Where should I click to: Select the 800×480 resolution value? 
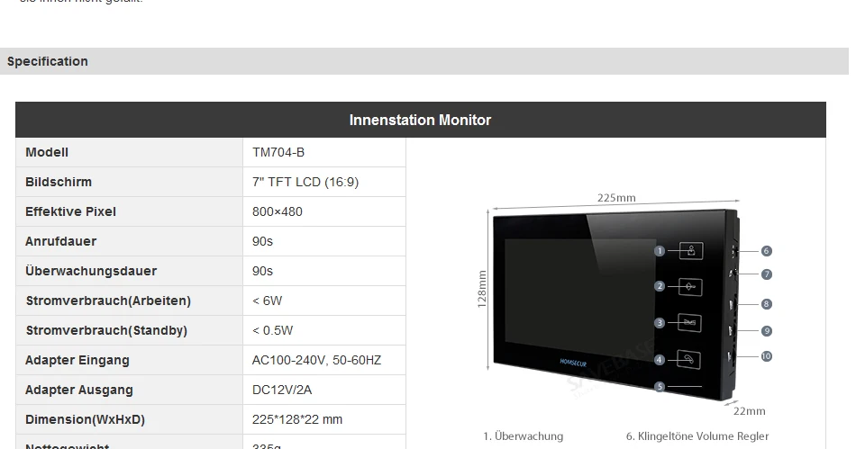[x=278, y=211]
